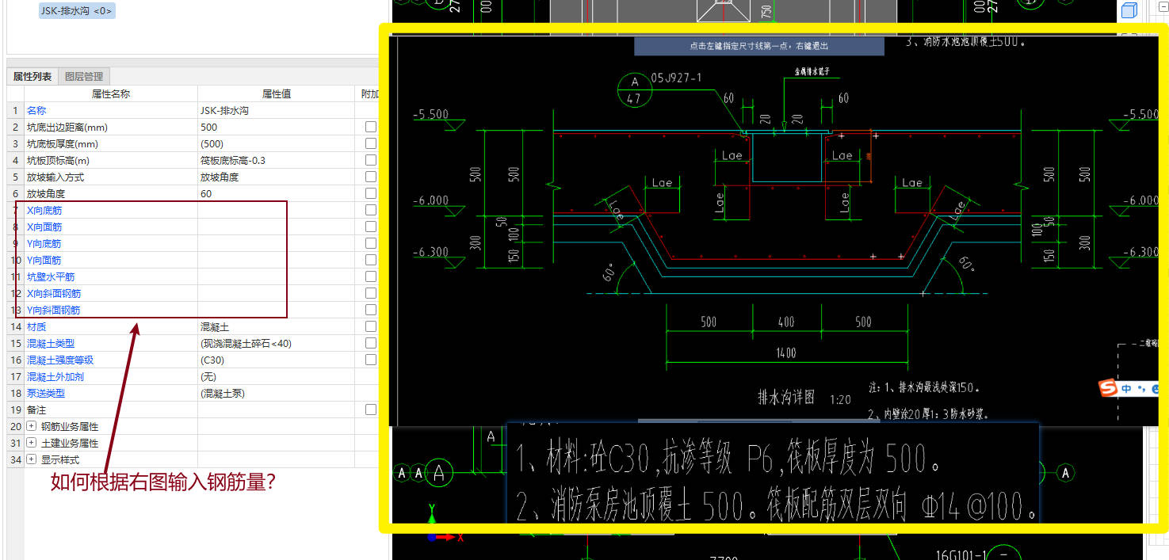The width and height of the screenshot is (1169, 560).
Task: Select the JSK-排水沟 <0> component tag
Action: [x=78, y=10]
